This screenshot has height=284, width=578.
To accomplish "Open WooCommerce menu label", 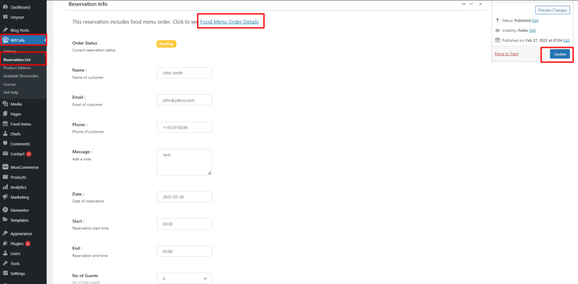I will [24, 167].
